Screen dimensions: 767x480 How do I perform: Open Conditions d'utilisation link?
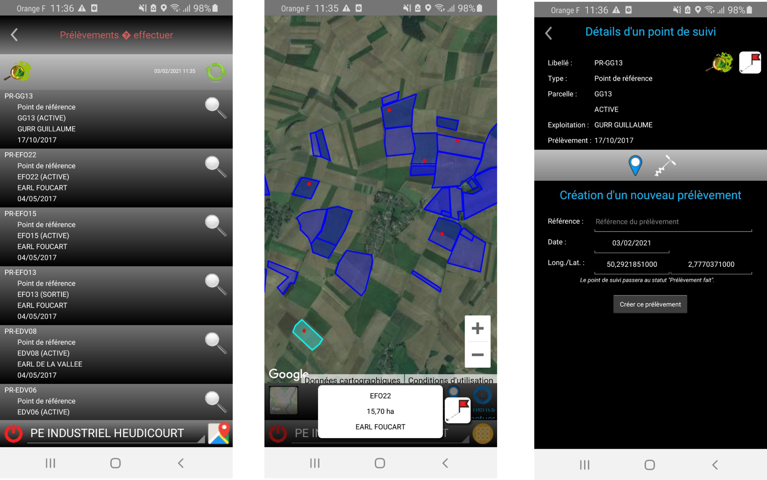[450, 380]
